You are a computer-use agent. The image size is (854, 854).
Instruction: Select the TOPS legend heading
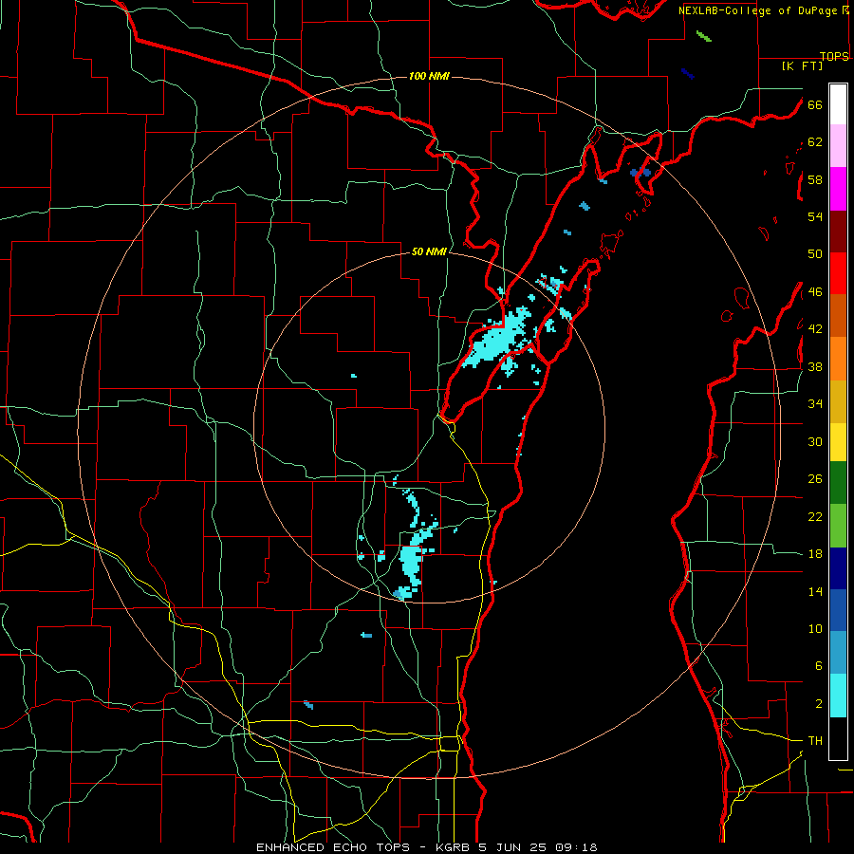[x=834, y=56]
